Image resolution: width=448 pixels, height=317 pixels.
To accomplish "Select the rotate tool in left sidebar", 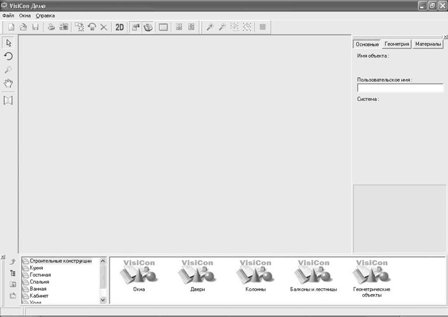I will pos(8,56).
